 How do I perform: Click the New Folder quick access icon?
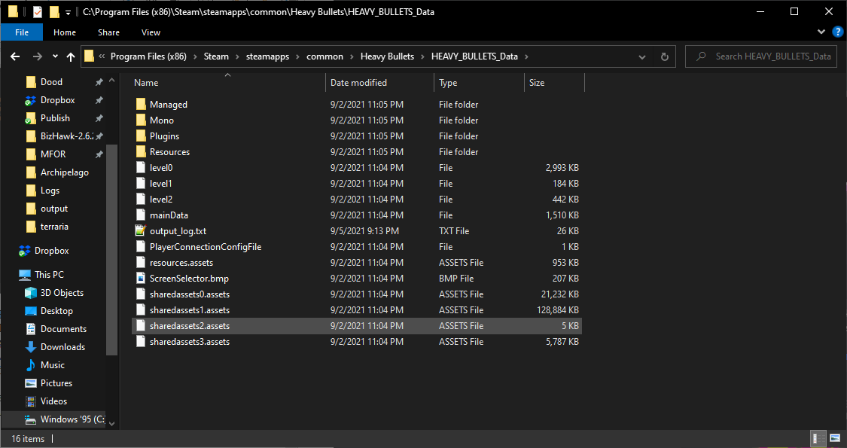click(x=53, y=11)
